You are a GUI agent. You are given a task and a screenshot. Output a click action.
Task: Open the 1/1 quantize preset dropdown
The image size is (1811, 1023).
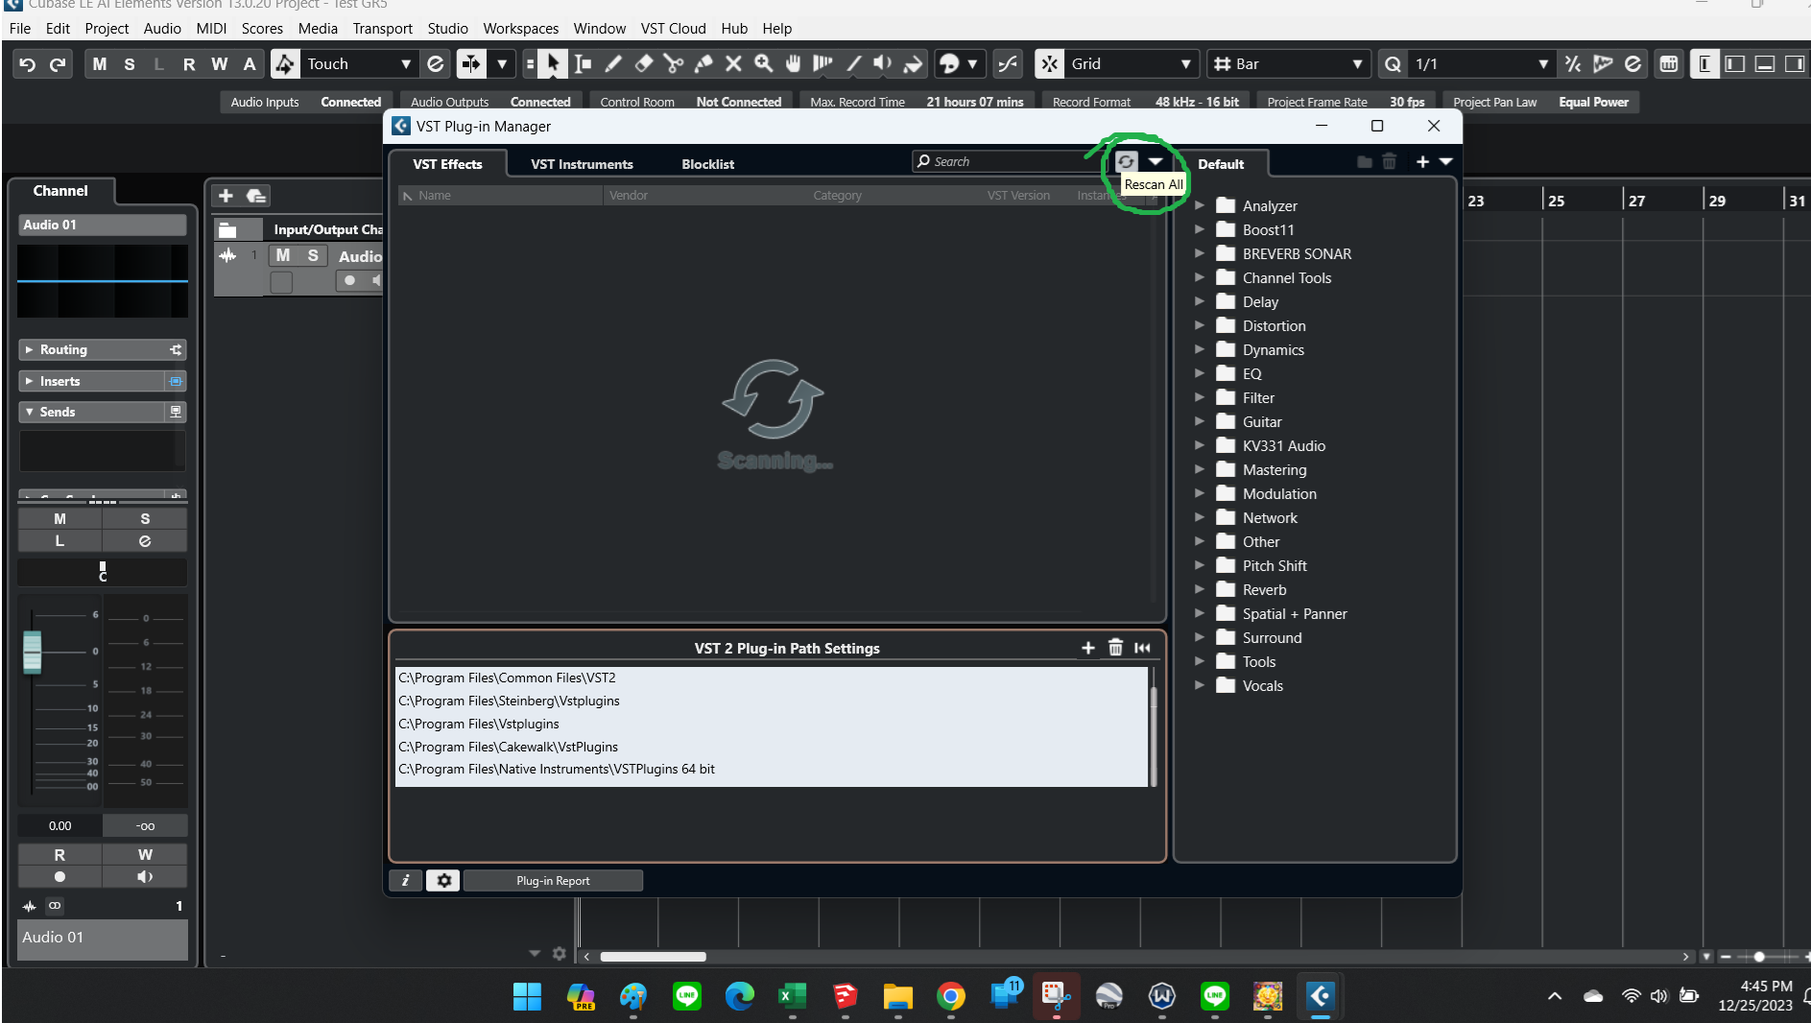pos(1480,64)
